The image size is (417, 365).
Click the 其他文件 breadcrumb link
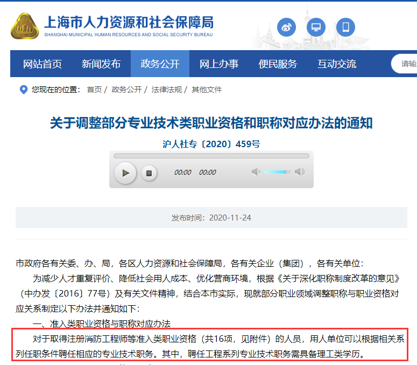(x=207, y=89)
